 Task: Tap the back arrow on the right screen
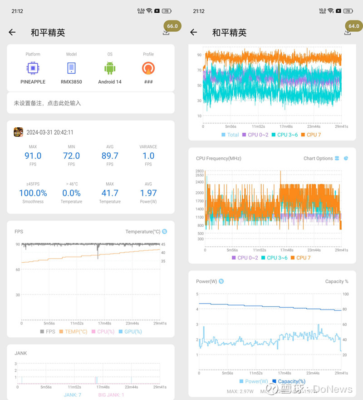point(194,32)
